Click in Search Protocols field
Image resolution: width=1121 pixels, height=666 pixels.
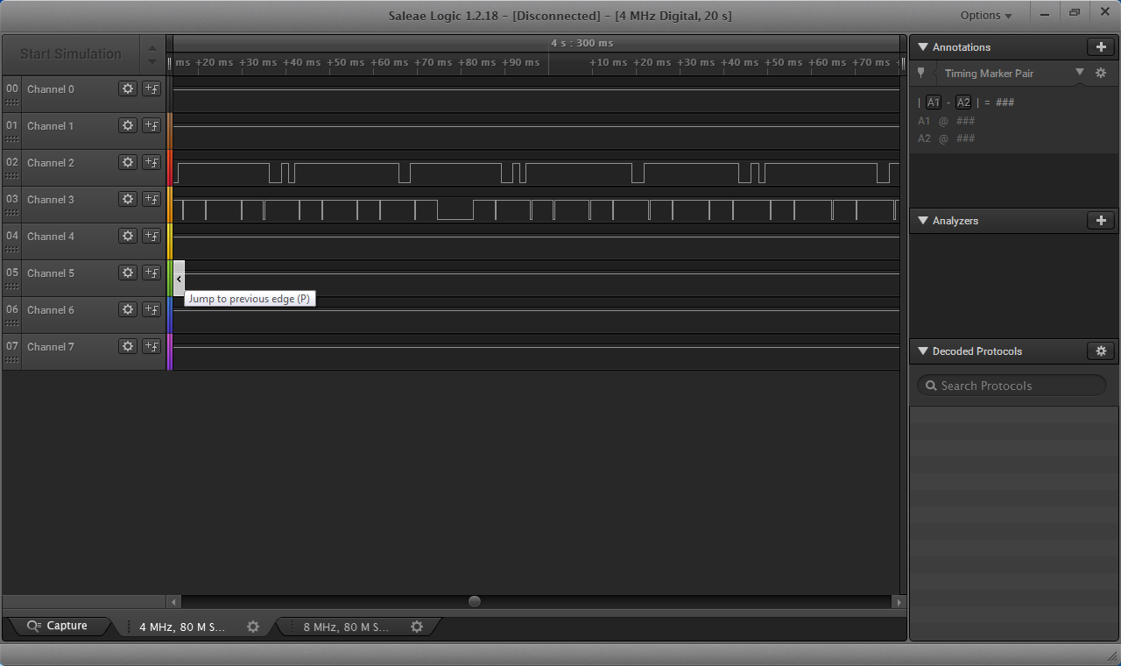(x=1012, y=386)
